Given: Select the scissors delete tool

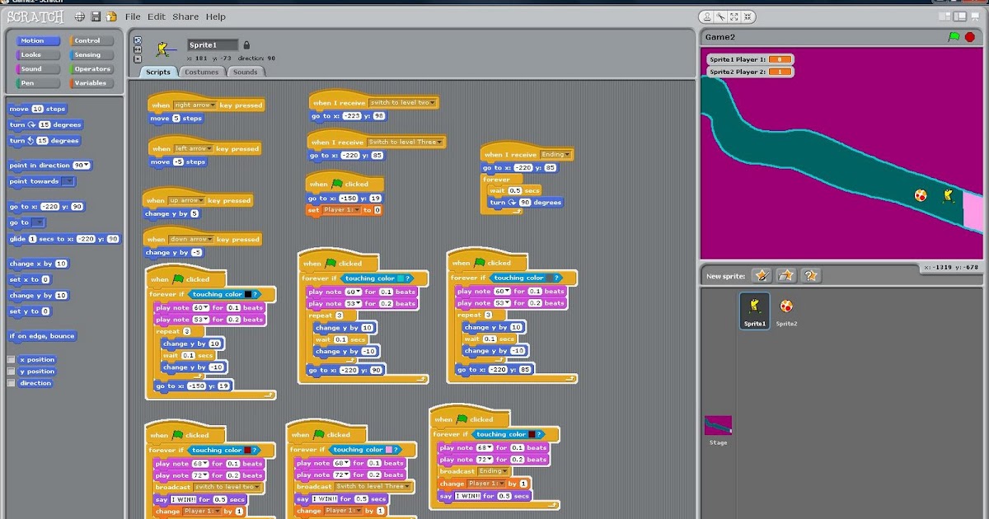Looking at the screenshot, I should point(722,16).
